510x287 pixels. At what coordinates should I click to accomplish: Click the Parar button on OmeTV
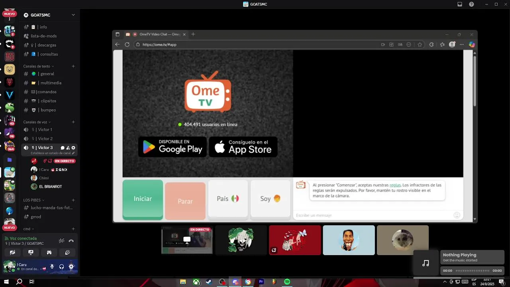(x=185, y=201)
